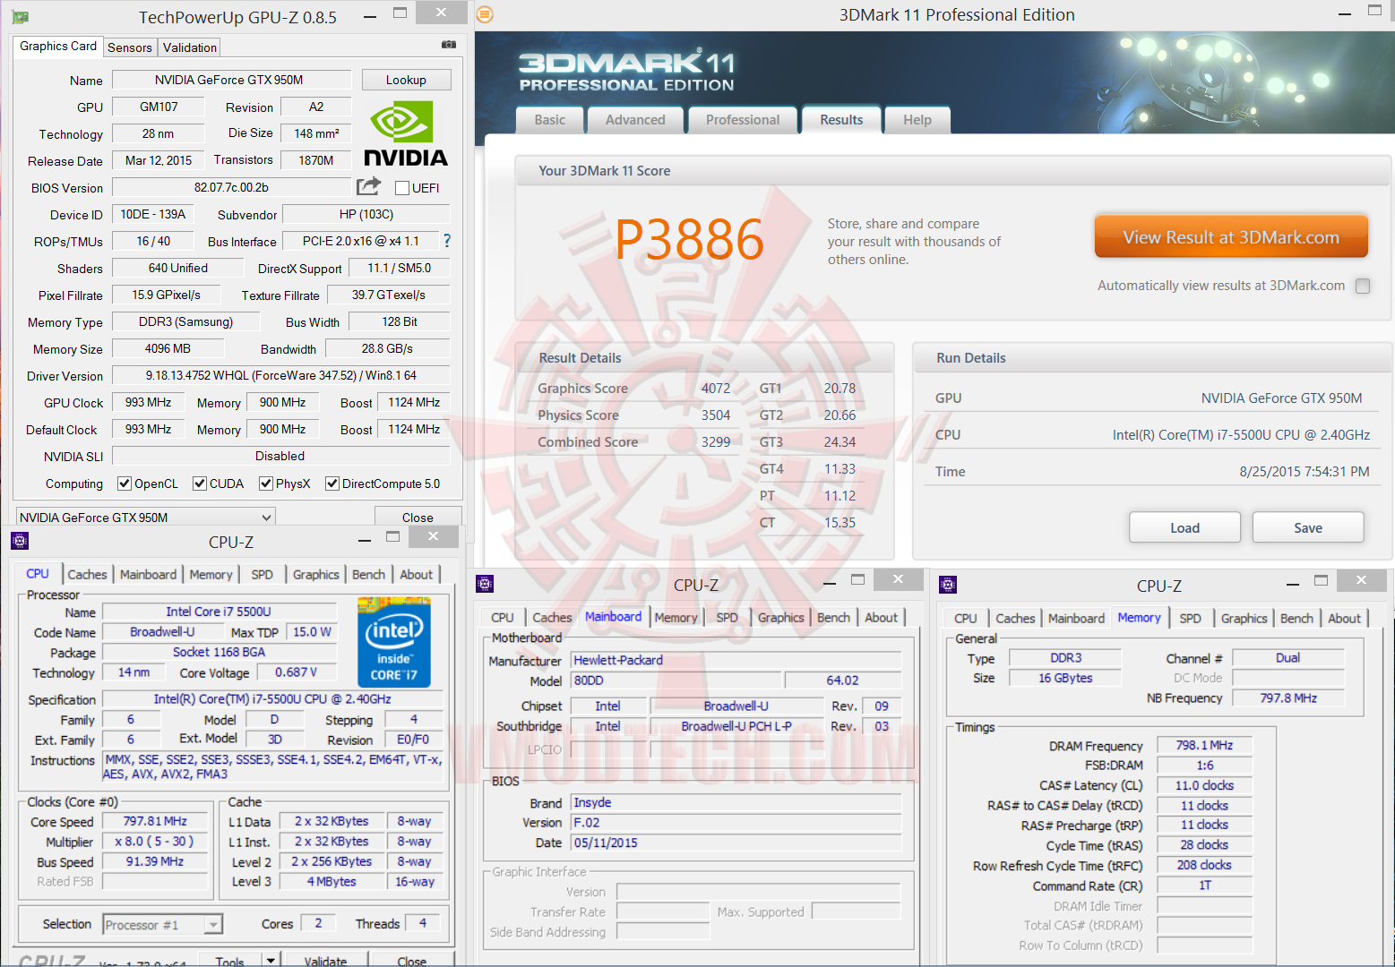Open Bench tab in the CPU-Z processor window

[368, 575]
